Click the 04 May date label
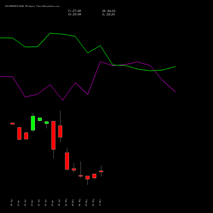The height and width of the screenshot is (213, 213). [66, 202]
